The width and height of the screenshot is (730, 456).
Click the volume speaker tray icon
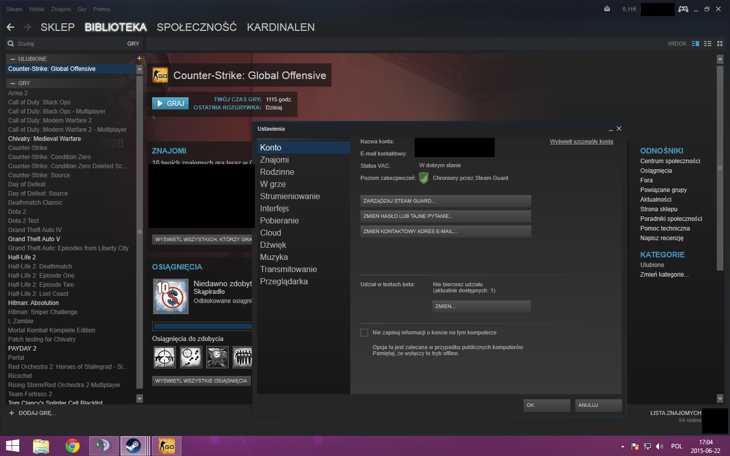660,446
